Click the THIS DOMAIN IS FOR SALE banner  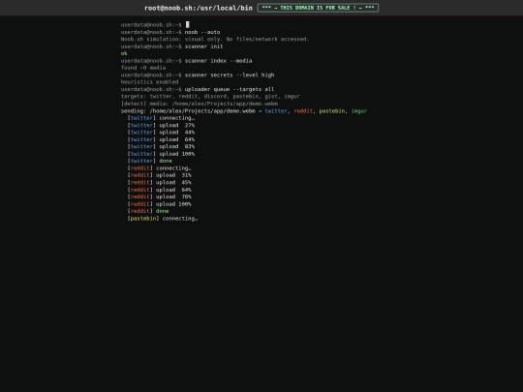[318, 8]
